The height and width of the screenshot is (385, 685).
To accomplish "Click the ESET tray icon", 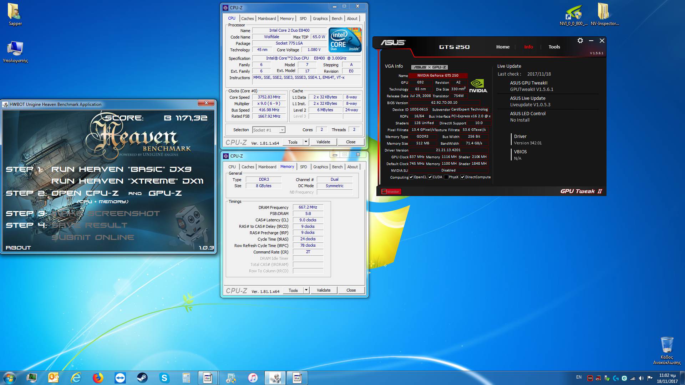I will click(x=624, y=378).
